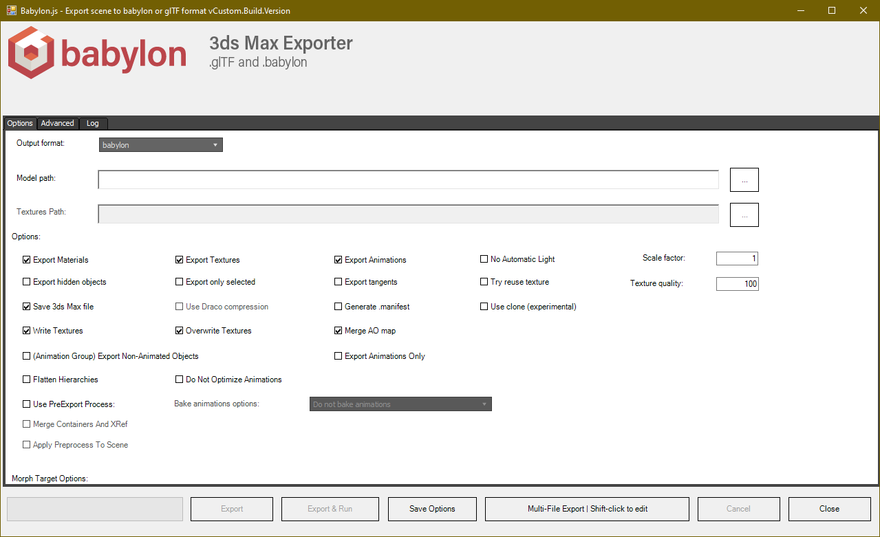Click the Save Options button

coord(431,509)
